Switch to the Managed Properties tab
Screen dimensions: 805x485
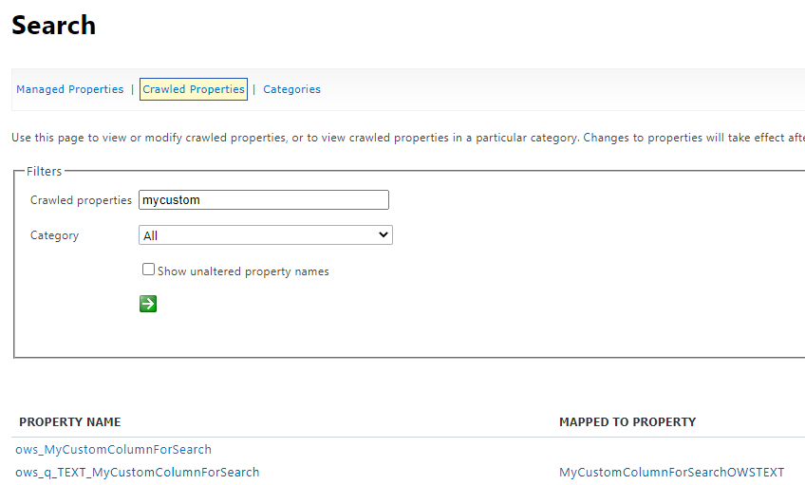click(x=70, y=89)
